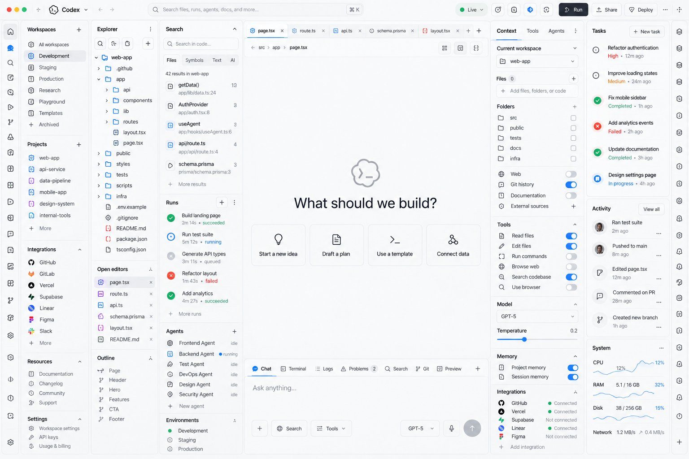Disable the Git history toggle
The image size is (689, 459).
coord(571,185)
